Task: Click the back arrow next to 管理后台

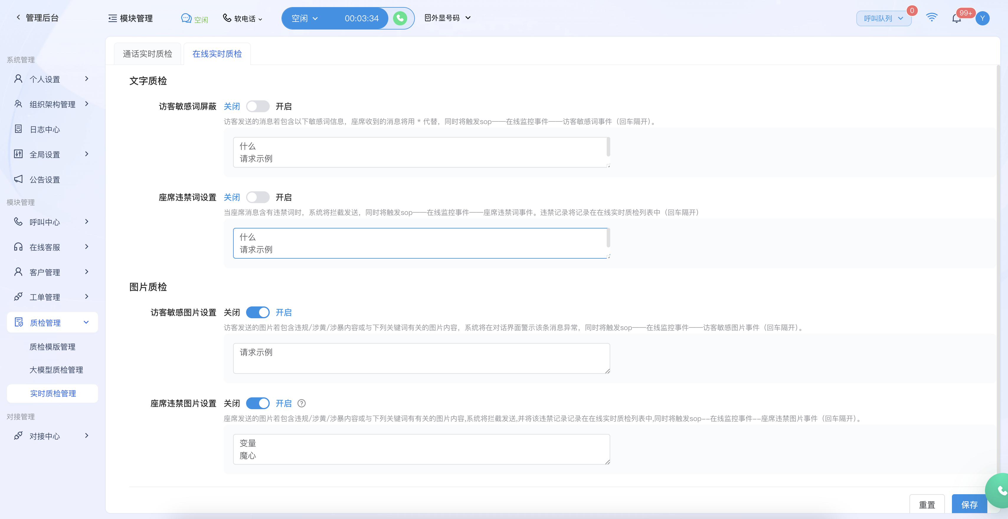Action: pyautogui.click(x=18, y=17)
